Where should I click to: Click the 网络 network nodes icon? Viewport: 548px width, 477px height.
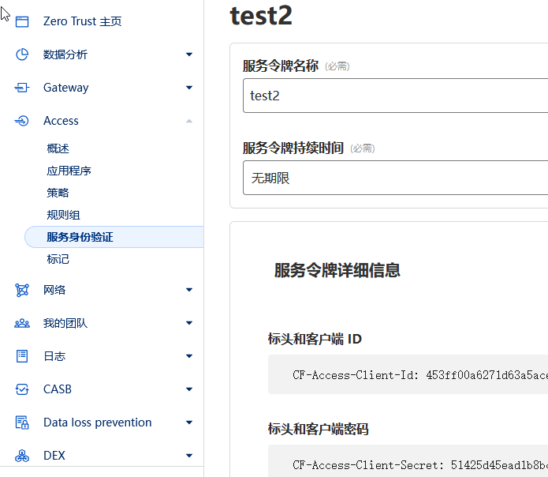[22, 290]
